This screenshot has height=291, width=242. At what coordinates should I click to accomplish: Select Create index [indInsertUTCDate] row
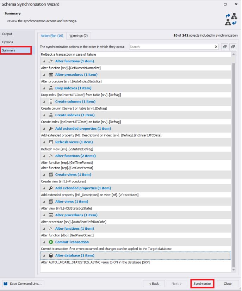click(x=136, y=122)
